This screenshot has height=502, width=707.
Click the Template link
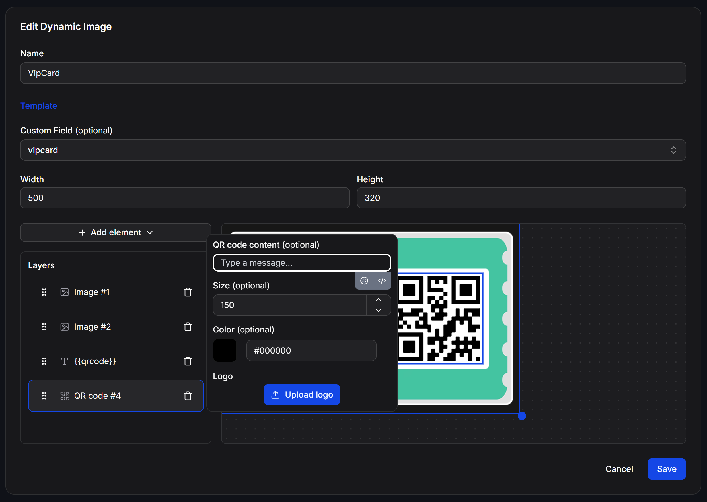[39, 106]
